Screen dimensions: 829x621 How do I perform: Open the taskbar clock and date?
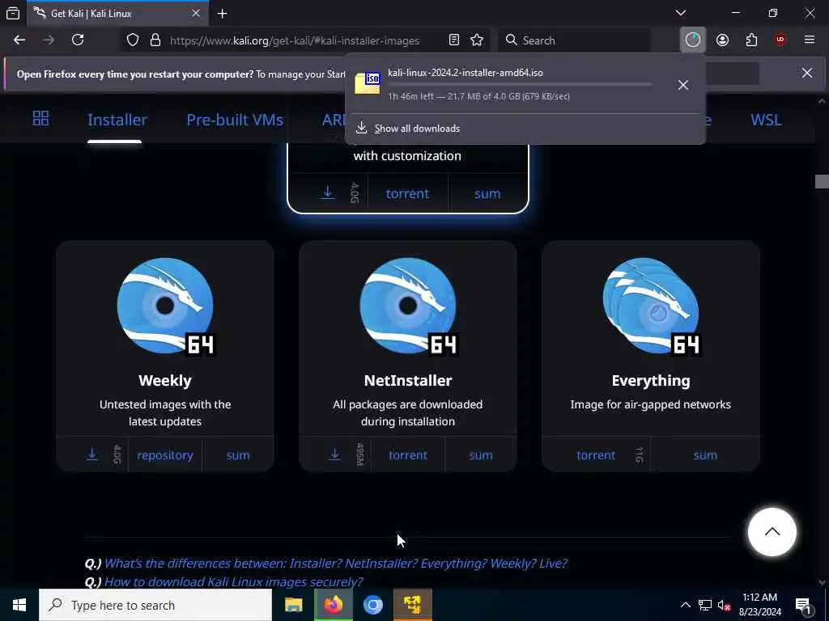point(759,605)
